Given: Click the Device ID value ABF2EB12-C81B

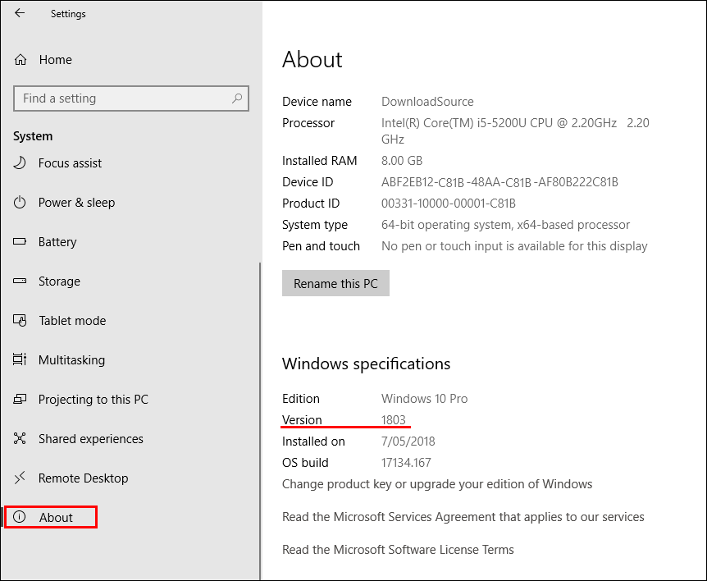Looking at the screenshot, I should (x=499, y=182).
